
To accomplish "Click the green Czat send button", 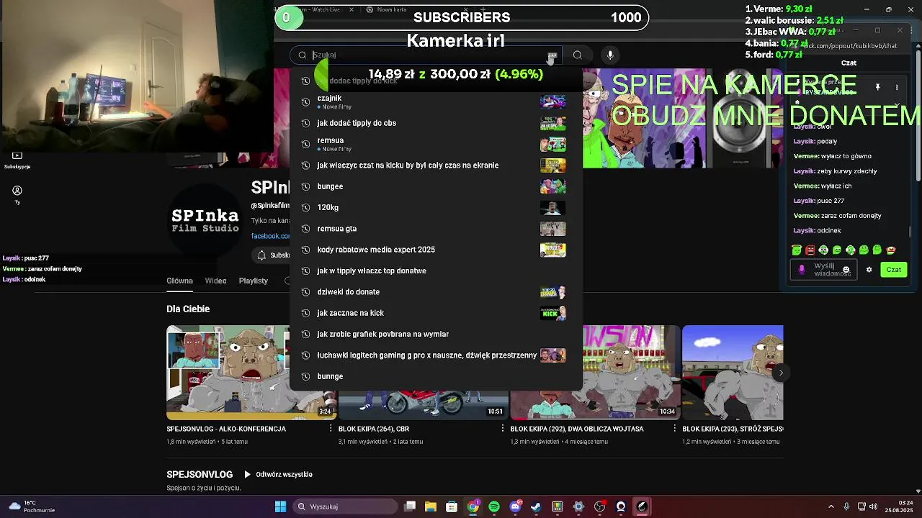I will click(894, 270).
